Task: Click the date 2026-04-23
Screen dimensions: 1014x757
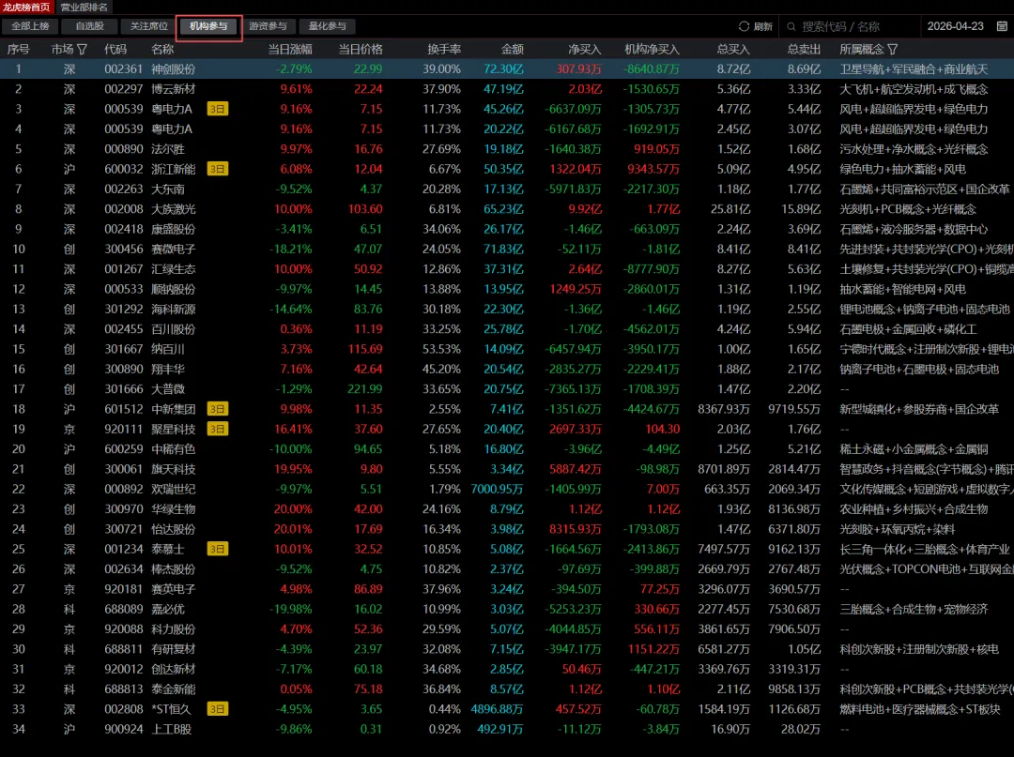Action: pyautogui.click(x=955, y=26)
